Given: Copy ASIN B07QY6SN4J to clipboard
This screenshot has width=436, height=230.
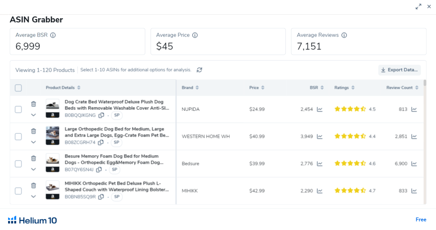Looking at the screenshot, I should pyautogui.click(x=99, y=170).
